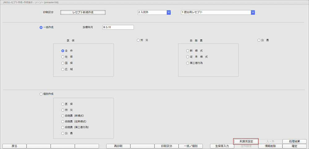
Task: Click the 再印刷 button
Action: tap(118, 146)
